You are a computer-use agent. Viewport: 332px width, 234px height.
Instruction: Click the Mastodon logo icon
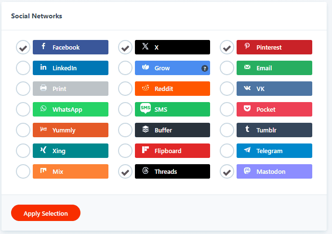247,171
